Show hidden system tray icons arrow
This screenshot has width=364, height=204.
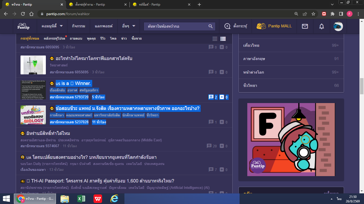(331, 199)
